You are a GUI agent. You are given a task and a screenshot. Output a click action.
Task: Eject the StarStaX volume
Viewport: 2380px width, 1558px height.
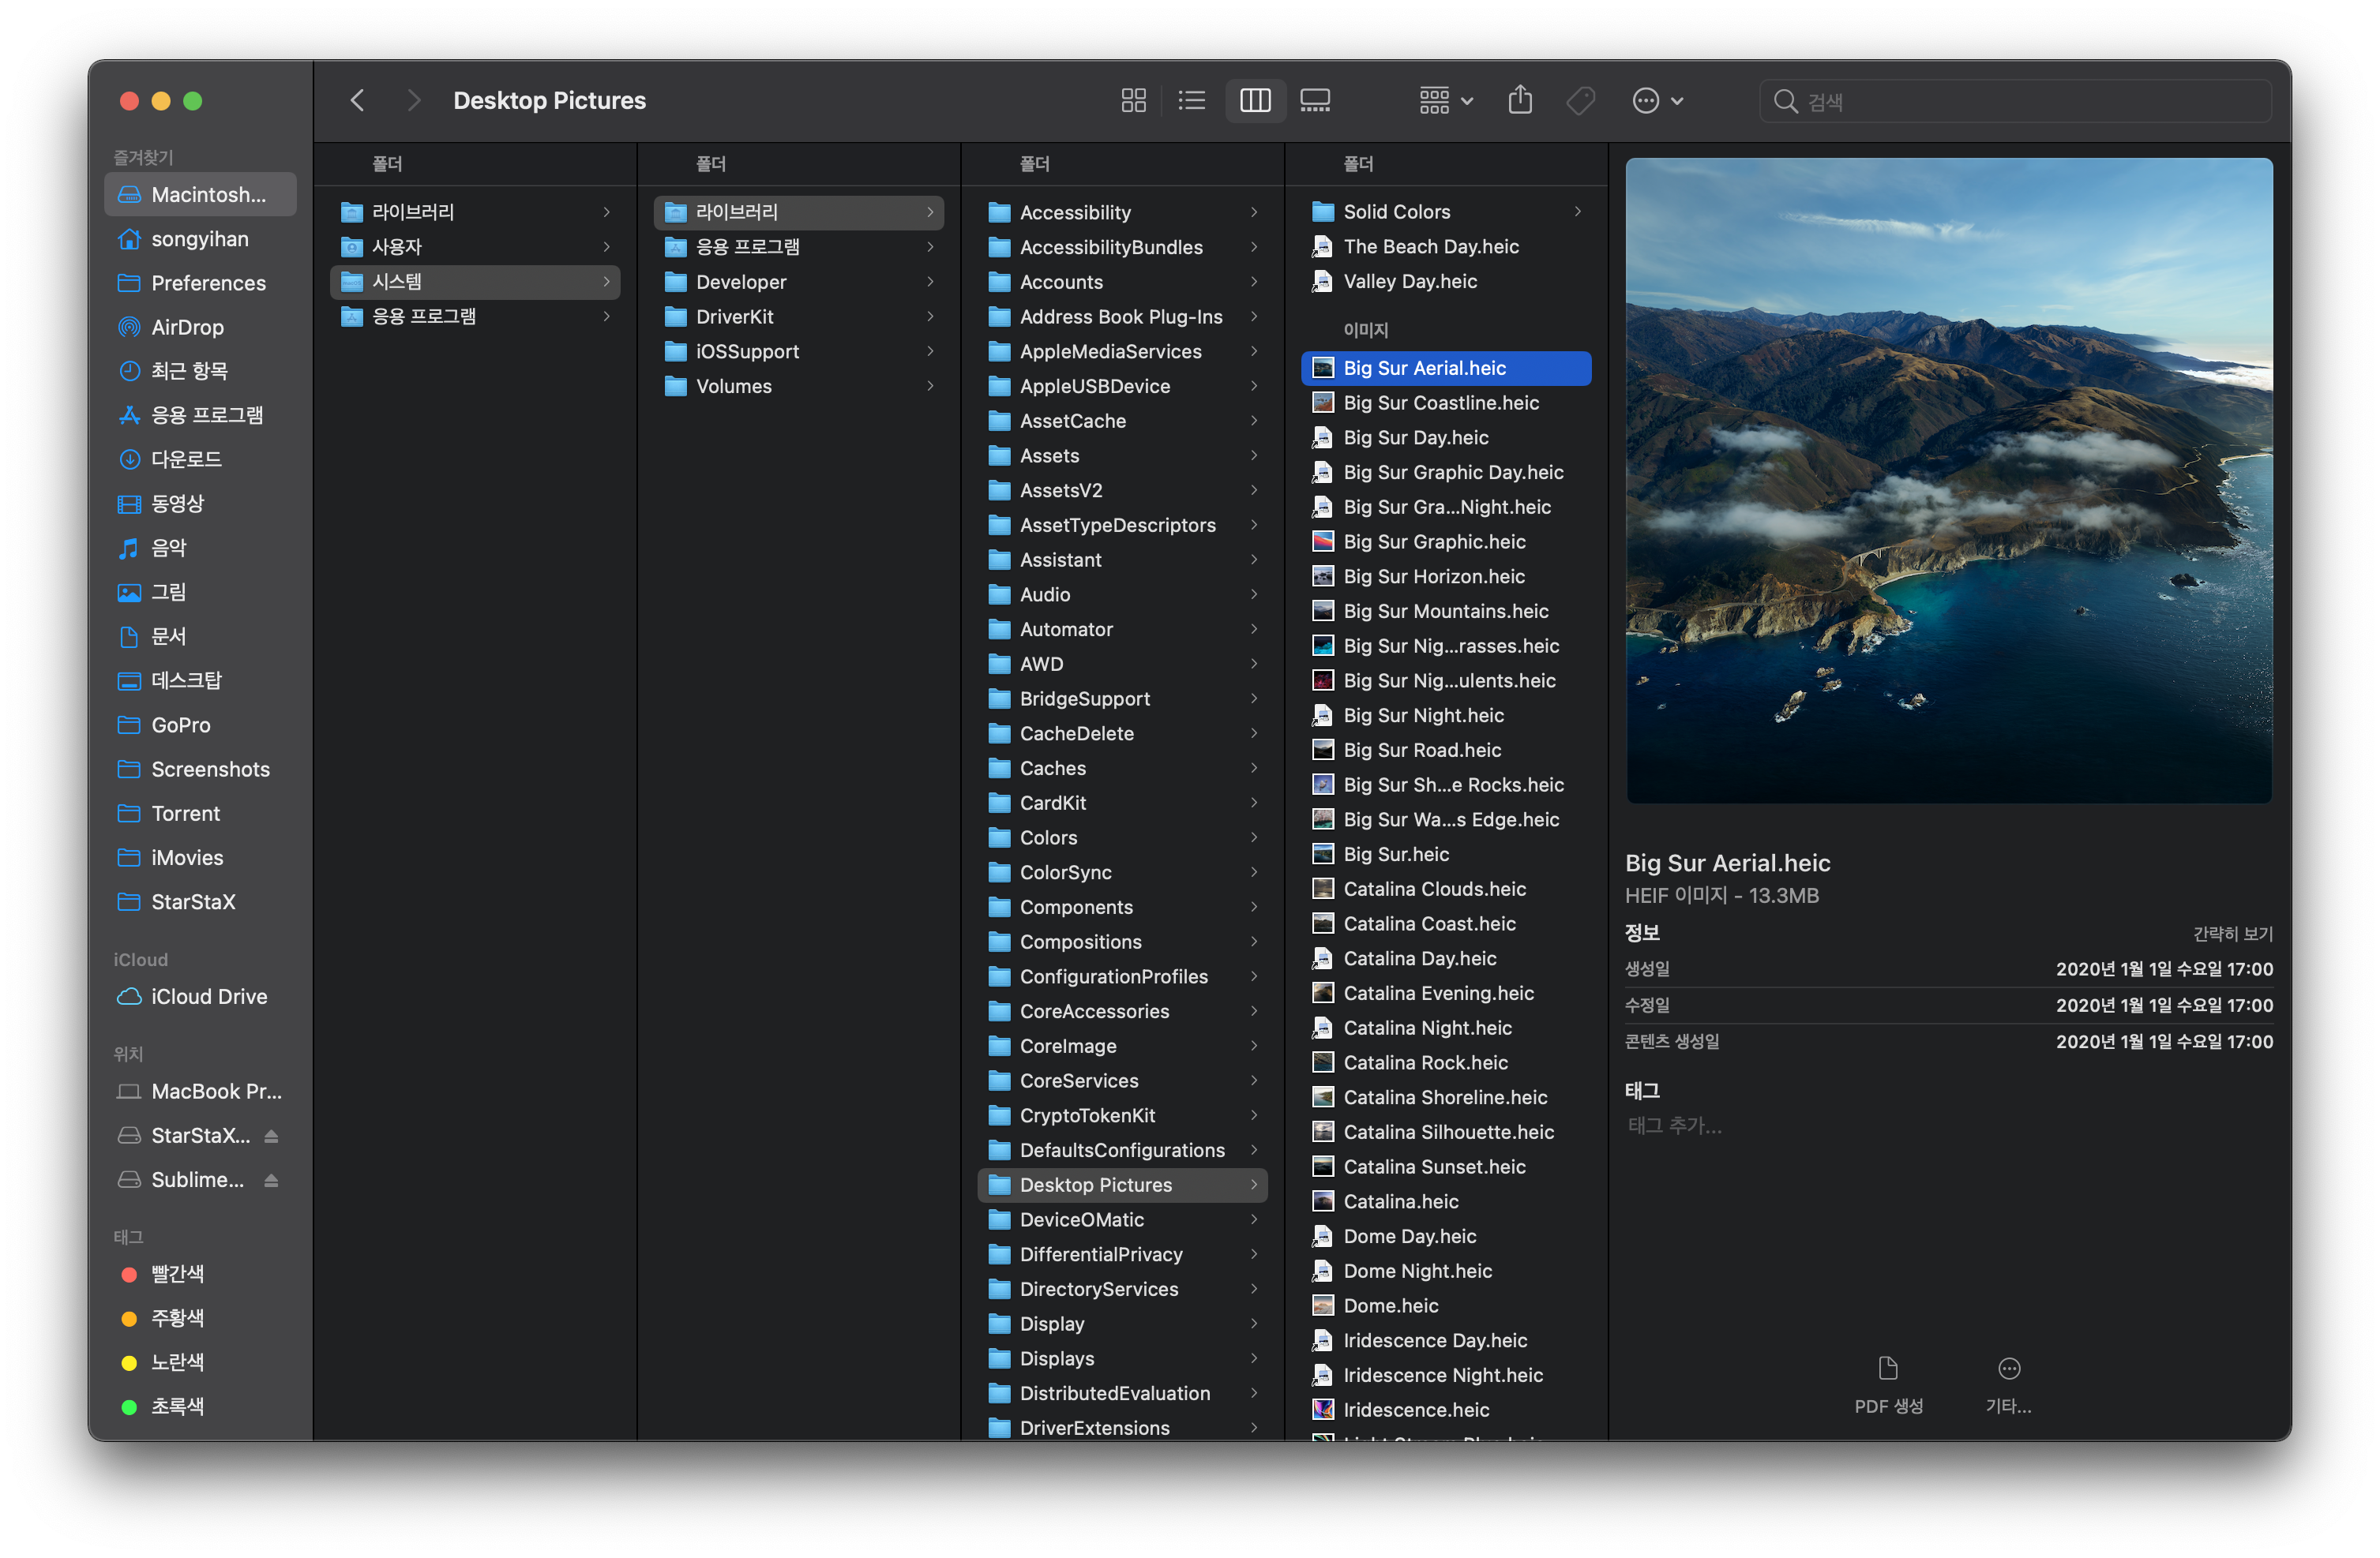pyautogui.click(x=271, y=1137)
